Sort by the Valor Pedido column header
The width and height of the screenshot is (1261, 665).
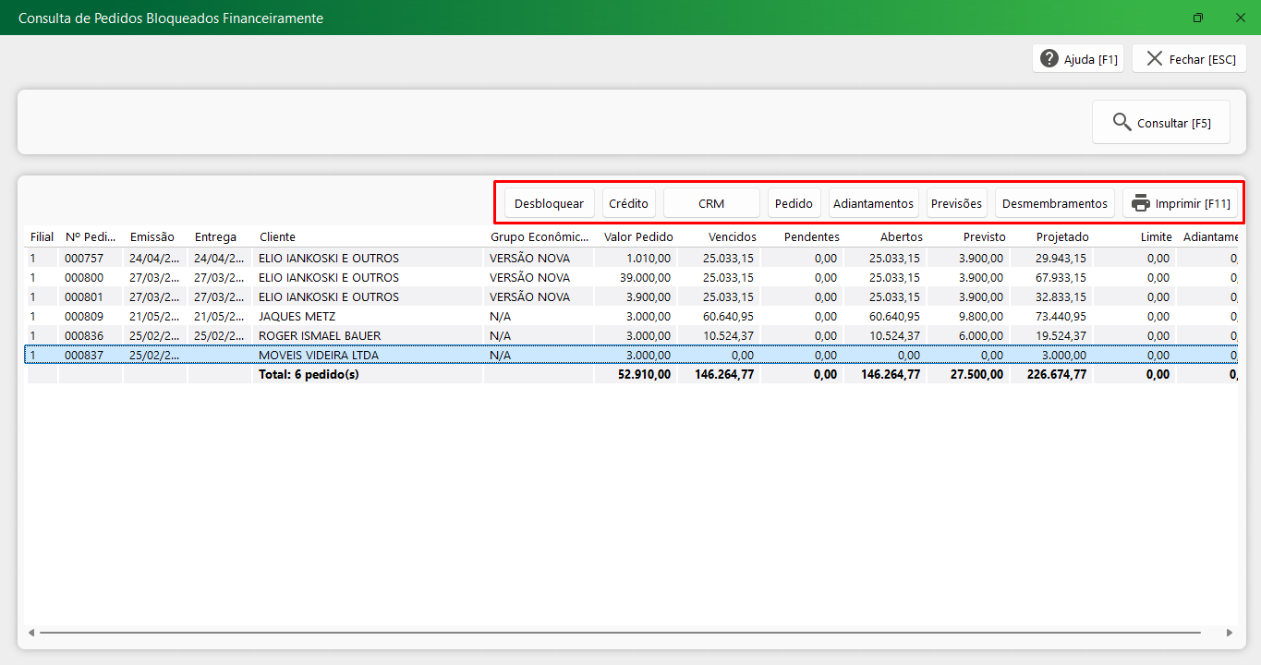(x=638, y=237)
